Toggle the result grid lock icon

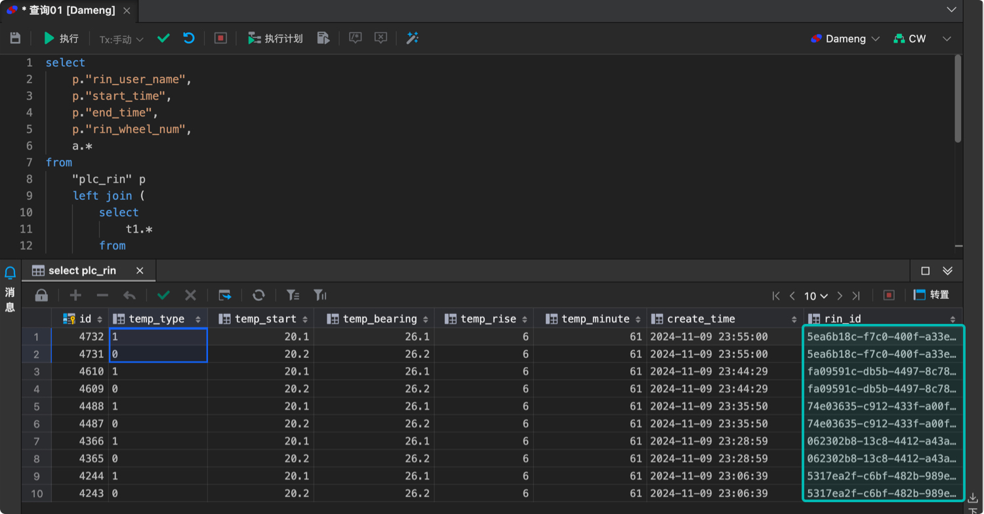(x=41, y=295)
